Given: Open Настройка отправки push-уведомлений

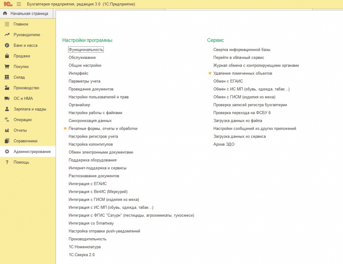Looking at the screenshot, I should pyautogui.click(x=105, y=231).
